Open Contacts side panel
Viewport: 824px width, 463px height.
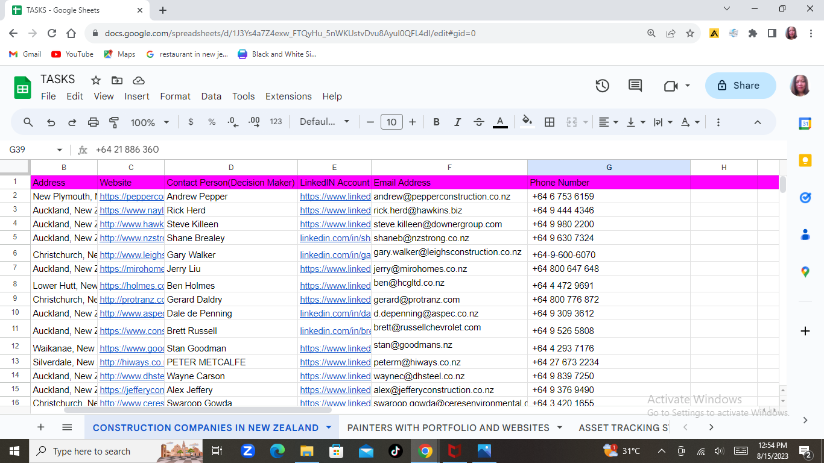805,235
